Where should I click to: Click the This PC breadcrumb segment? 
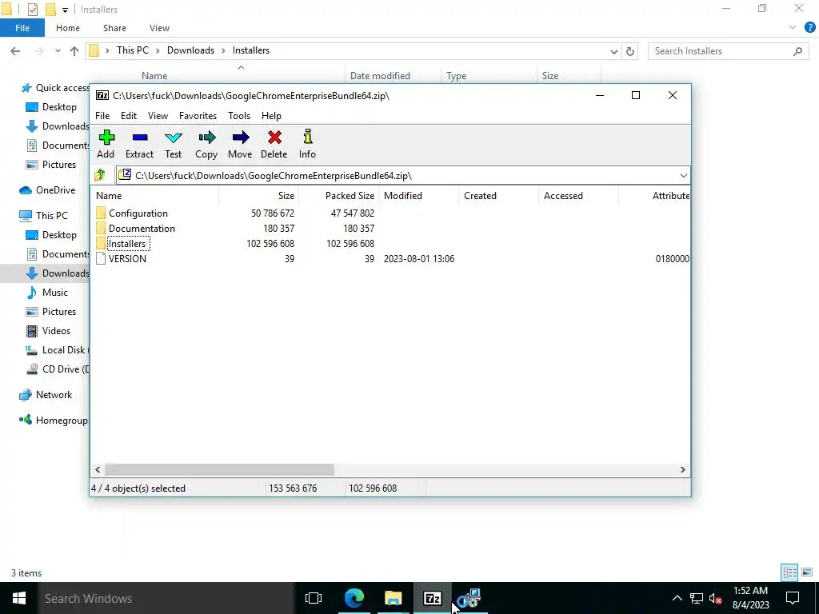point(133,50)
